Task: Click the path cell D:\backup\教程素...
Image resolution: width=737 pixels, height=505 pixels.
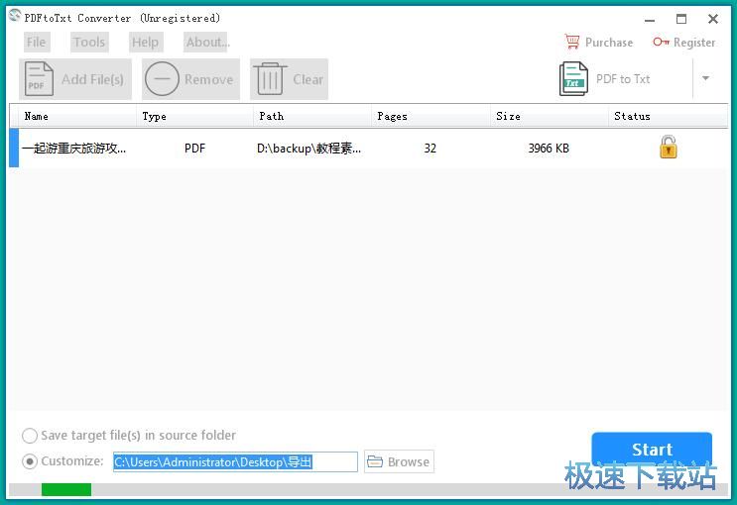Action: pyautogui.click(x=308, y=149)
